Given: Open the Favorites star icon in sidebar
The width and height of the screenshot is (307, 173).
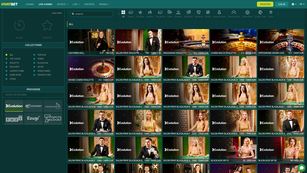Looking at the screenshot, I should point(47,26).
